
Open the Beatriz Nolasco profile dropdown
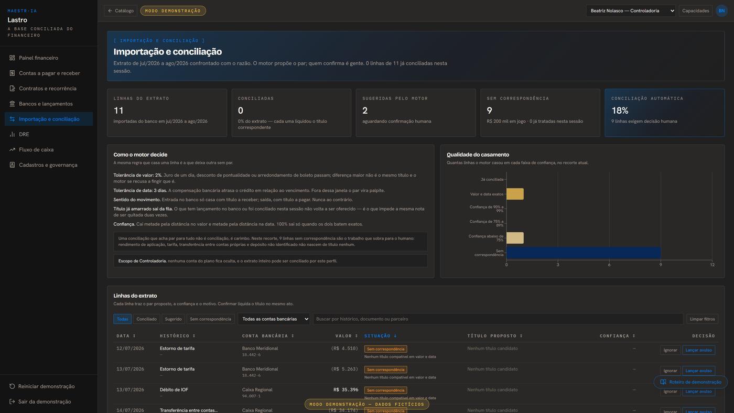(631, 10)
